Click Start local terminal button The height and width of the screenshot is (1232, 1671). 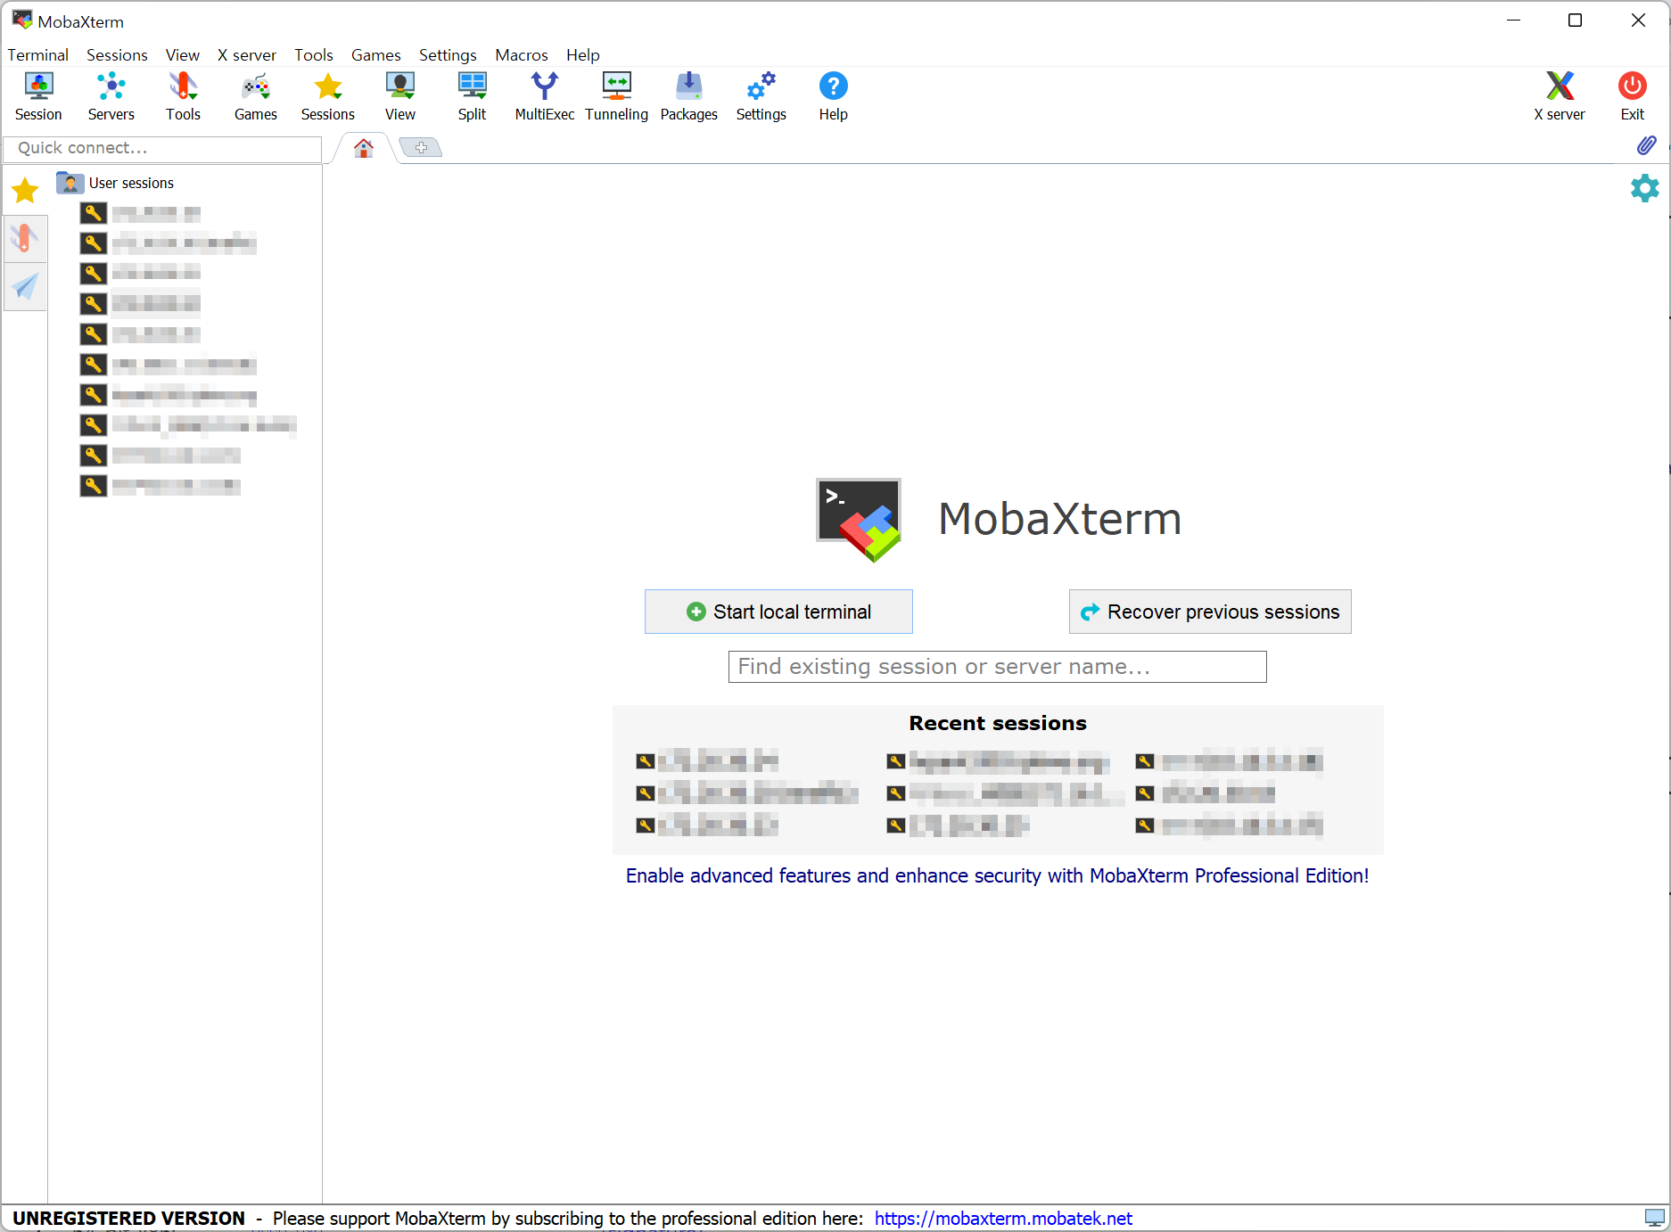point(778,612)
